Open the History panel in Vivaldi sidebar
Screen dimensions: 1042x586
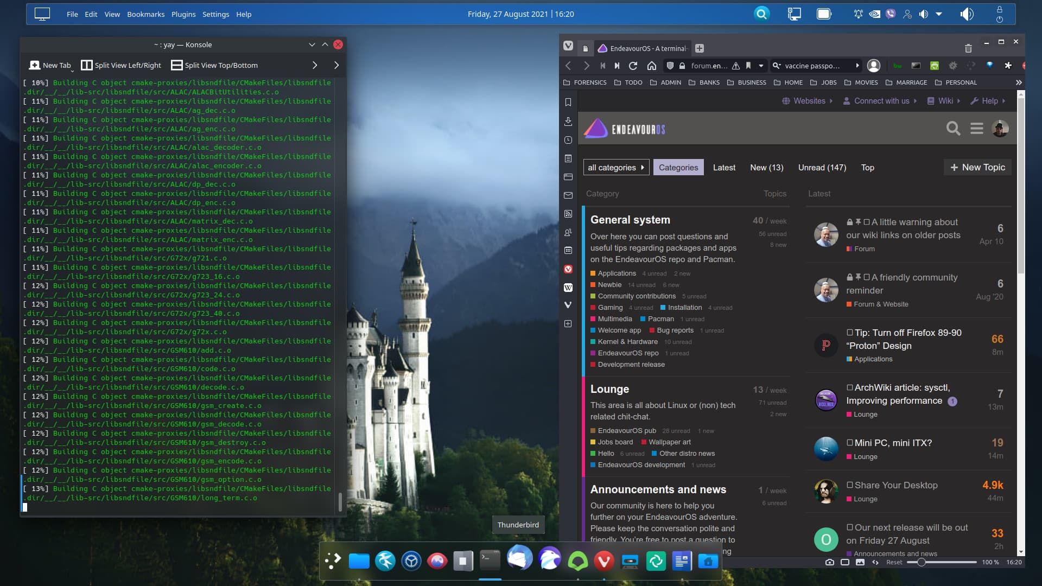(x=568, y=140)
